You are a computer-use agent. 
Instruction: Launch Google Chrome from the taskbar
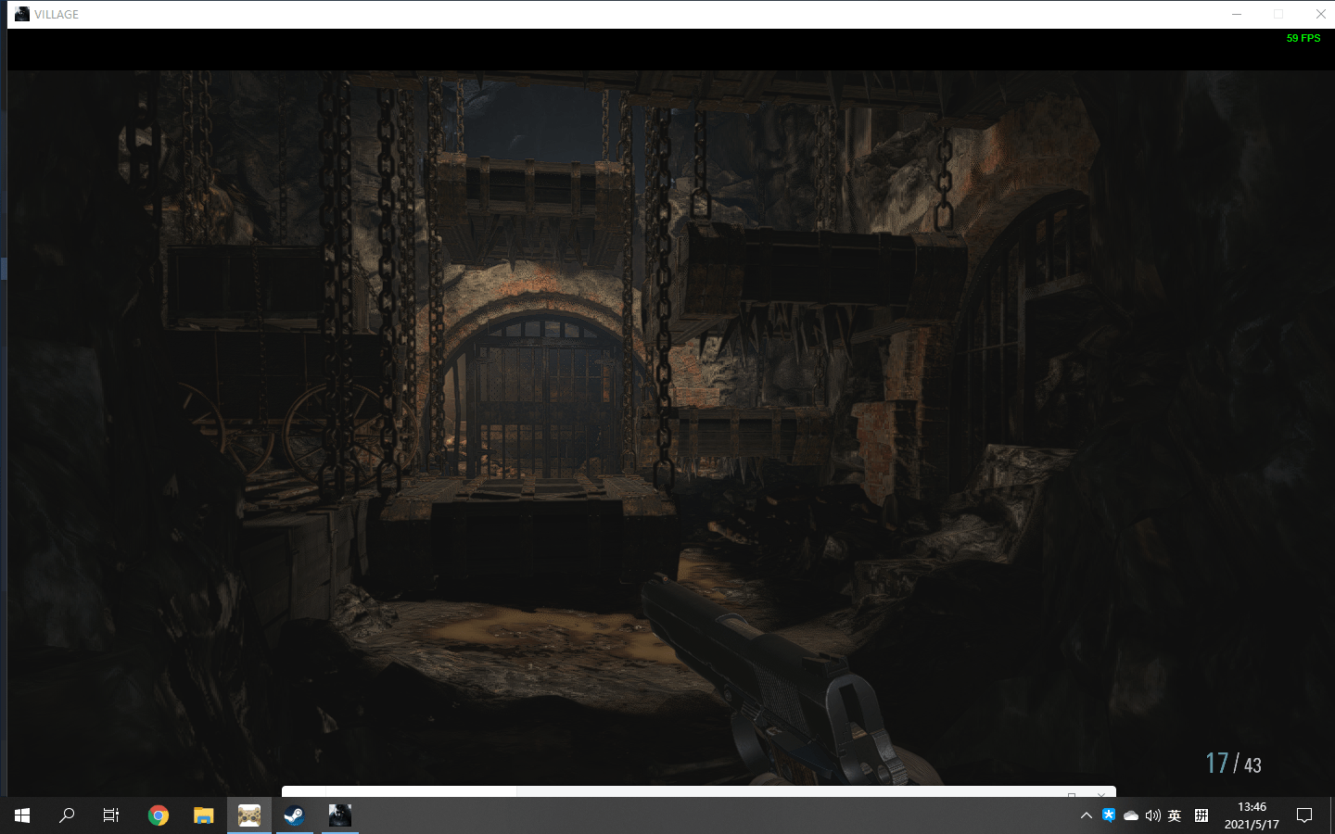click(159, 815)
